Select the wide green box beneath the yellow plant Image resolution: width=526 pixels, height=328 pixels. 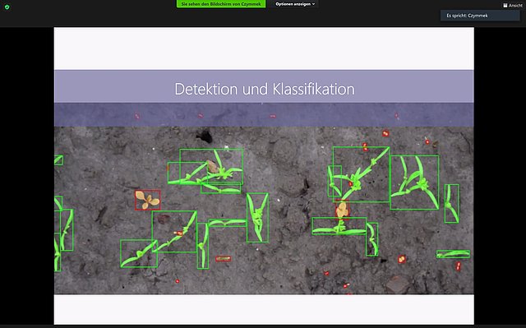[x=339, y=226]
